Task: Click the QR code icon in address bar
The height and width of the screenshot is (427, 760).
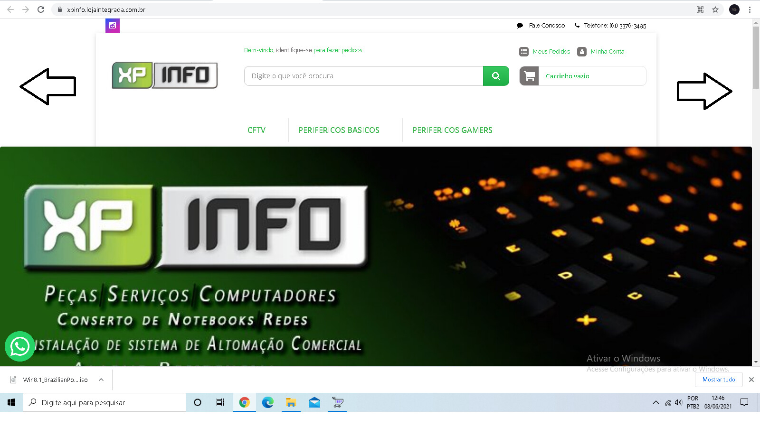Action: coord(700,9)
